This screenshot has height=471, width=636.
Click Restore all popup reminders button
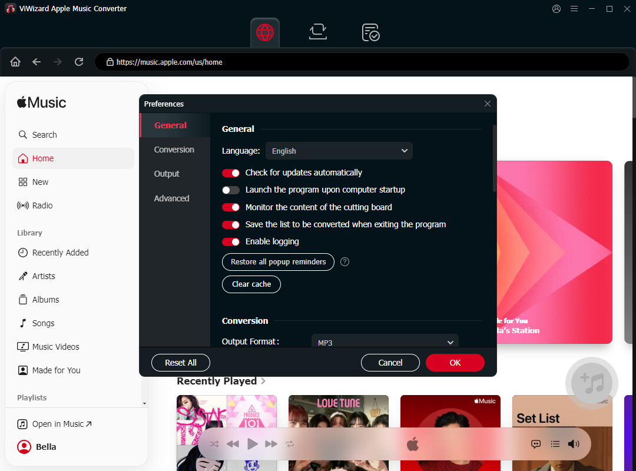pyautogui.click(x=278, y=261)
